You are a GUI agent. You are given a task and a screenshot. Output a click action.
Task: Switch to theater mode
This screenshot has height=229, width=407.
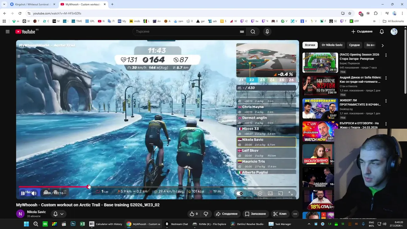click(x=270, y=193)
